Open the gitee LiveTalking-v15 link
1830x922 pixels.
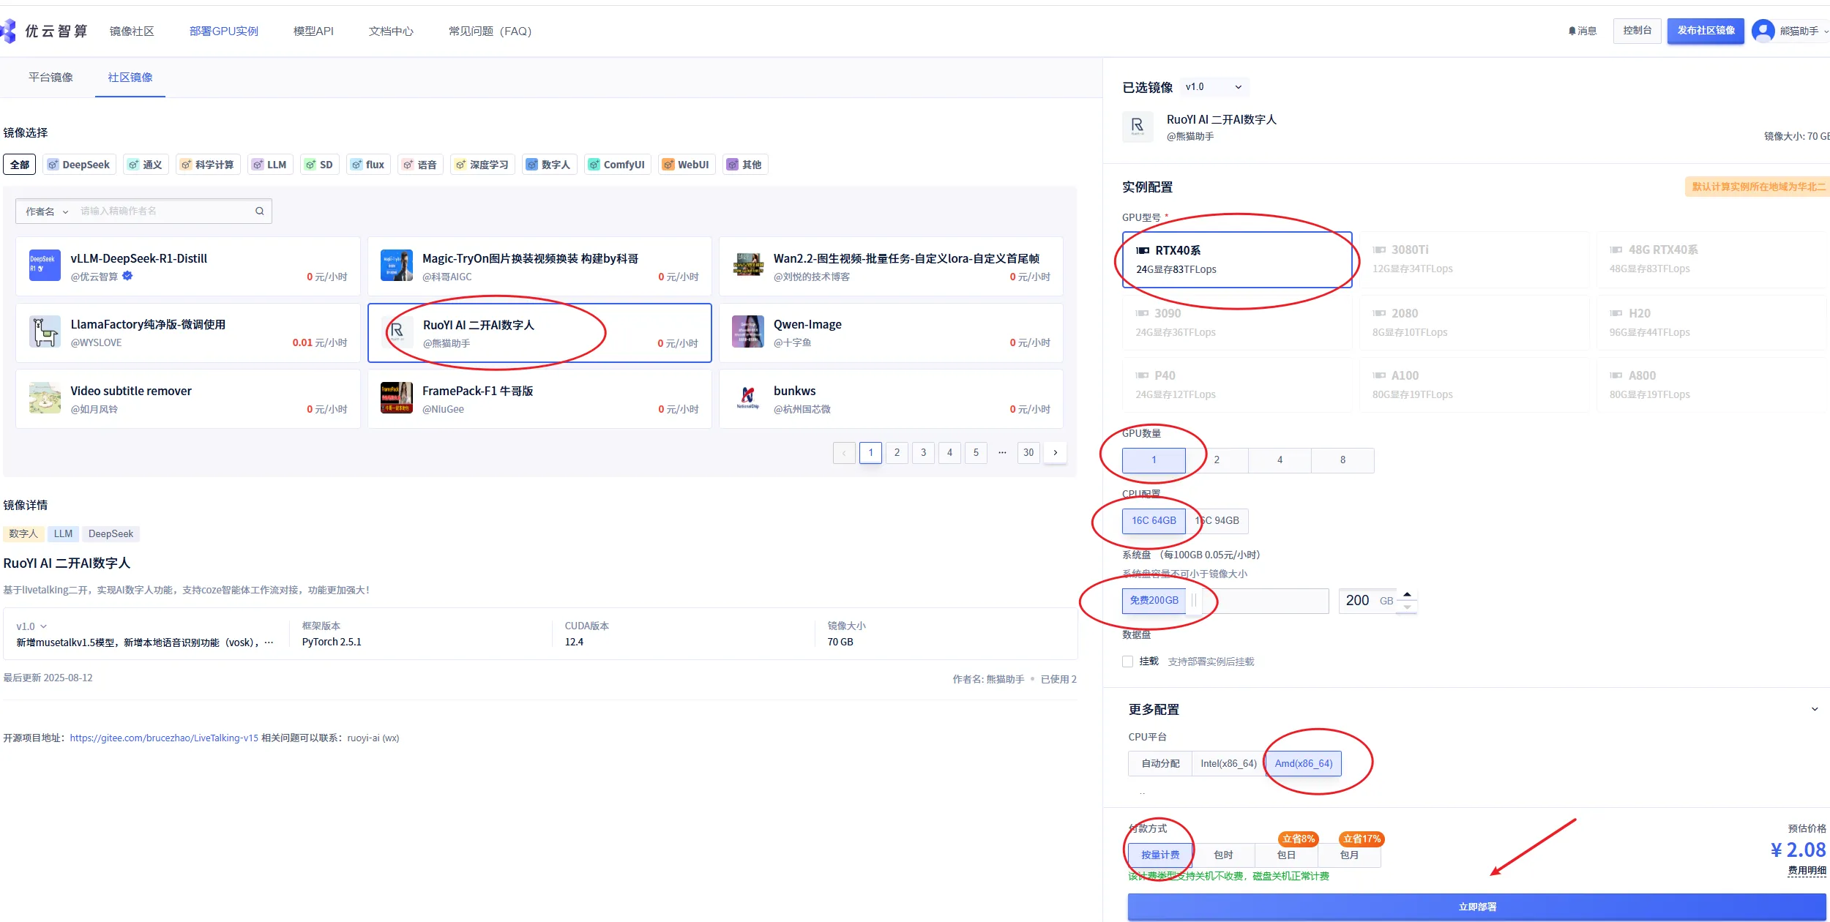(x=164, y=738)
